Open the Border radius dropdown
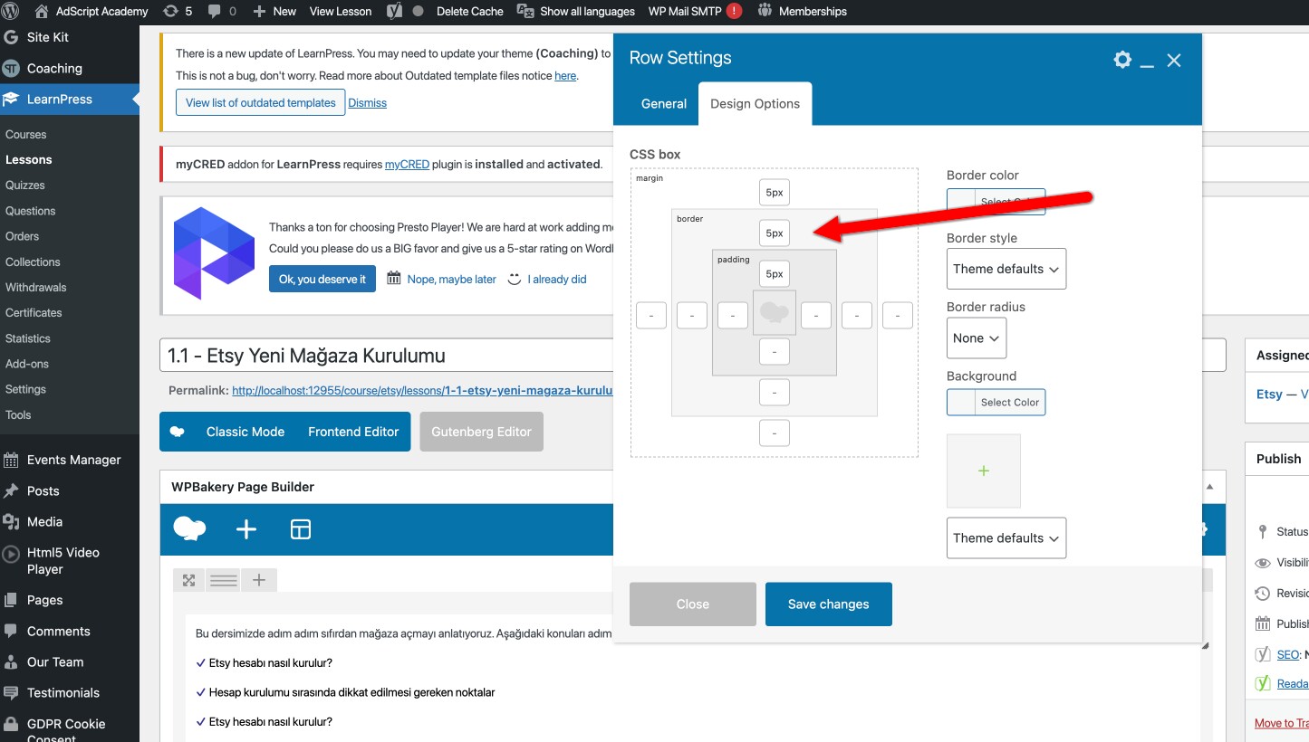This screenshot has height=742, width=1309. coord(976,338)
